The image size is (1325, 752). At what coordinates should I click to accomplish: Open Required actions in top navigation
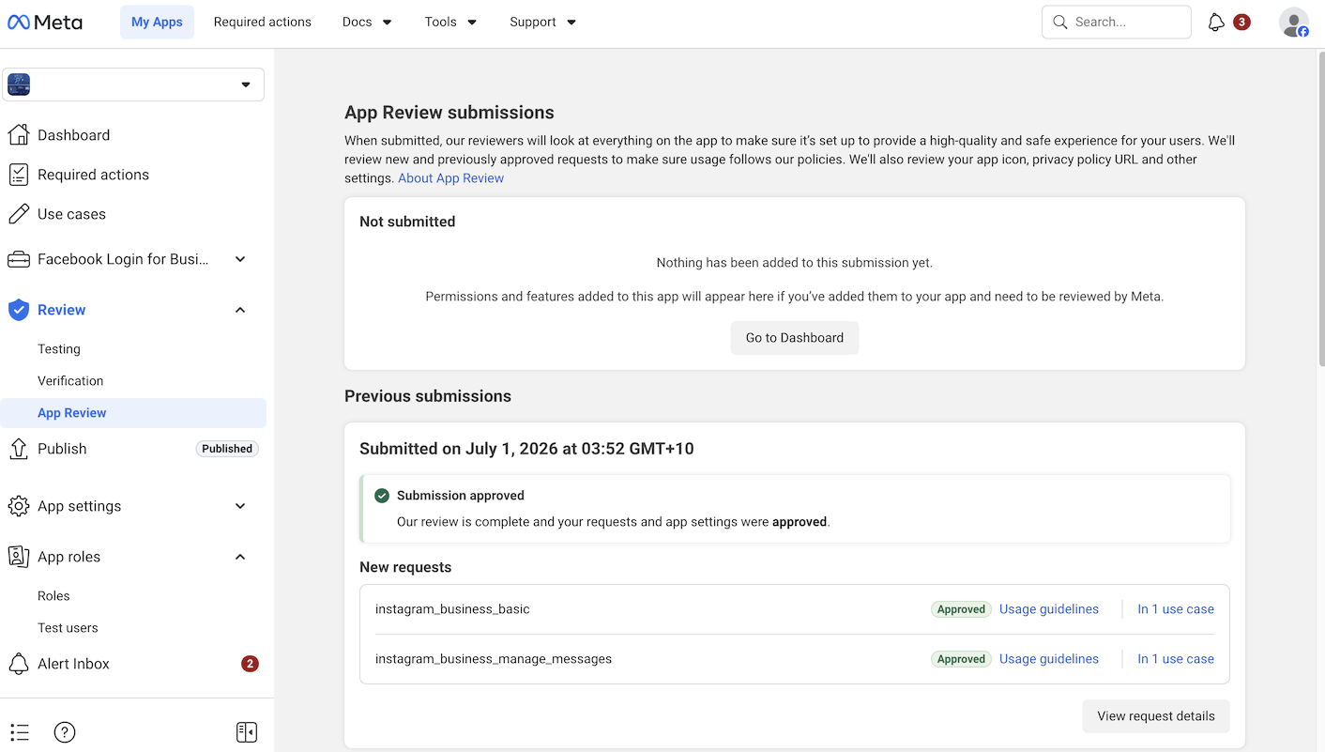click(263, 22)
